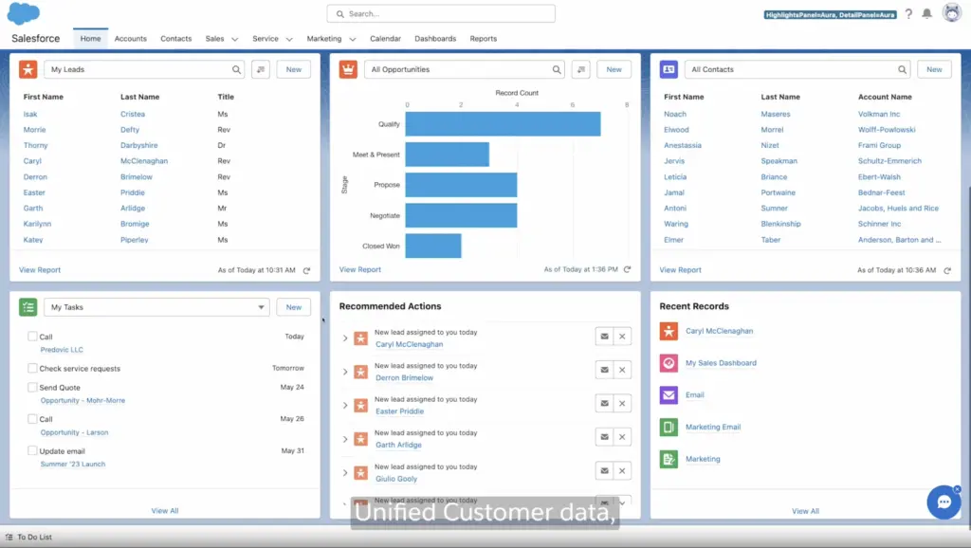Email lead Giulio Gooly via envelope icon
This screenshot has height=548, width=971.
pos(604,470)
